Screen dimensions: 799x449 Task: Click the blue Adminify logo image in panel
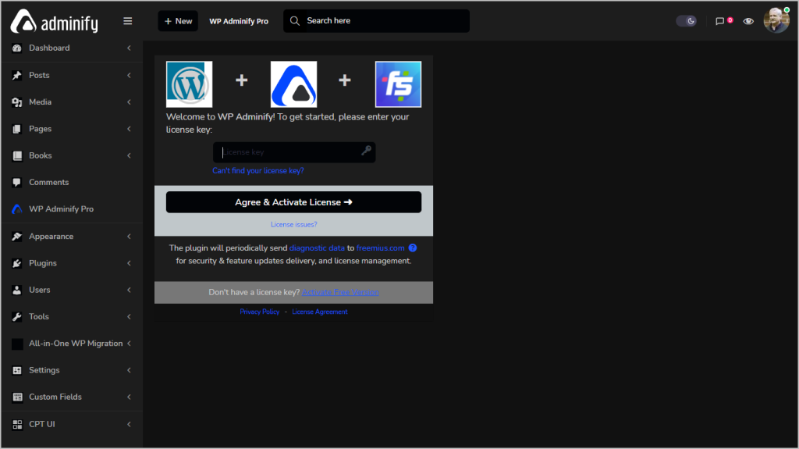coord(293,84)
